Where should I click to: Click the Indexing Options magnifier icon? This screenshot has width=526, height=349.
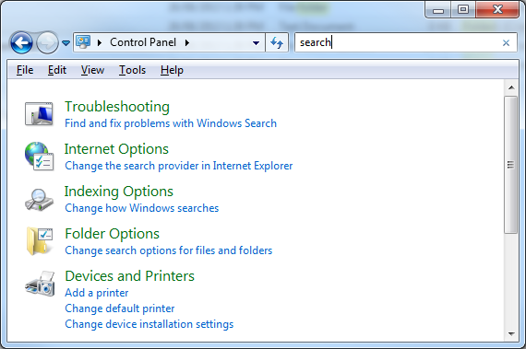[39, 200]
